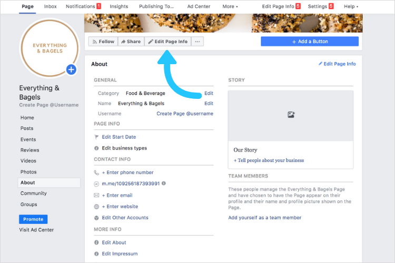Click the flag icon beside Edit Start Date
The image size is (395, 263).
pyautogui.click(x=96, y=137)
